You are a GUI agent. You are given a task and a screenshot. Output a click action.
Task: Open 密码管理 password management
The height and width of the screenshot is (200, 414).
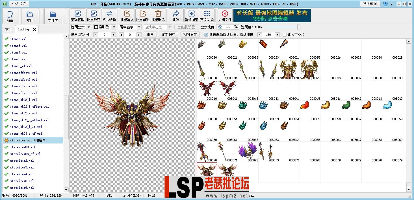click(78, 15)
